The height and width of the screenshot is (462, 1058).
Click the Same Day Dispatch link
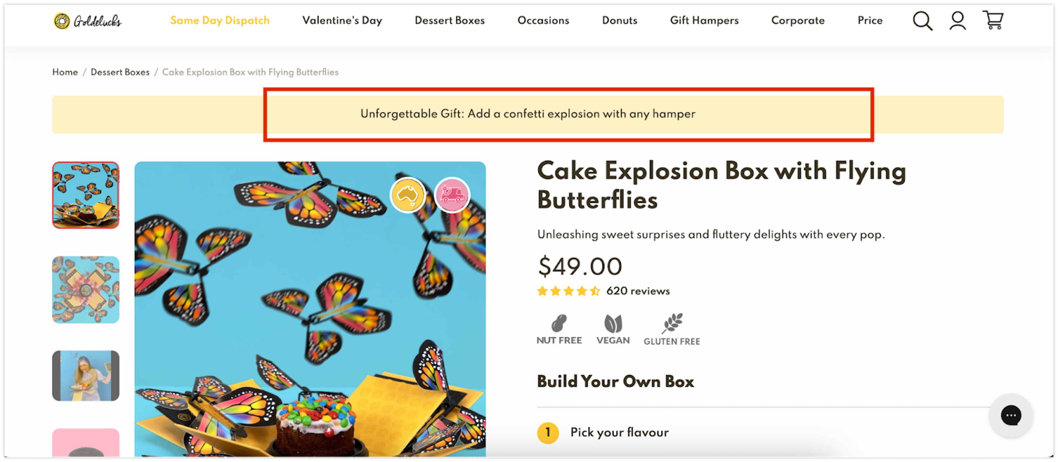[220, 21]
